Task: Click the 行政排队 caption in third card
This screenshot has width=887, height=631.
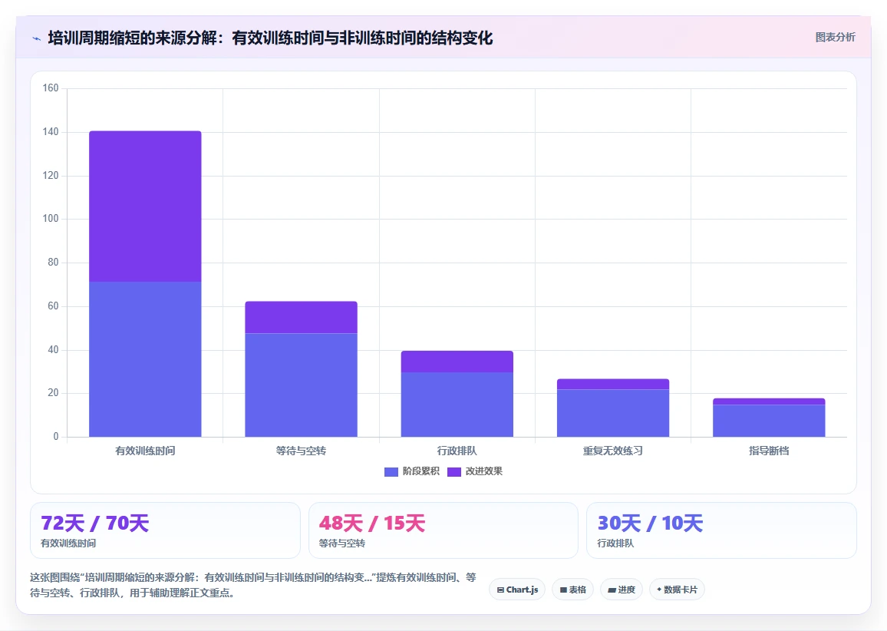Action: [x=615, y=543]
